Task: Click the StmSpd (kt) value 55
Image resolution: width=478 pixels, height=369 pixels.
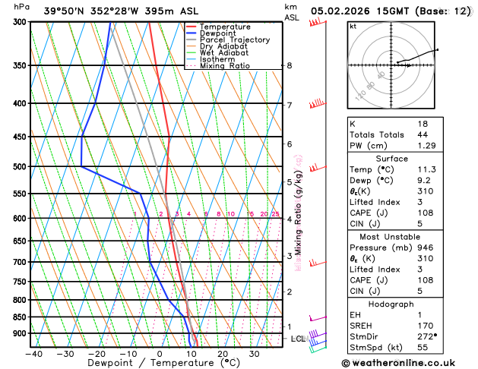Action: [x=423, y=348]
